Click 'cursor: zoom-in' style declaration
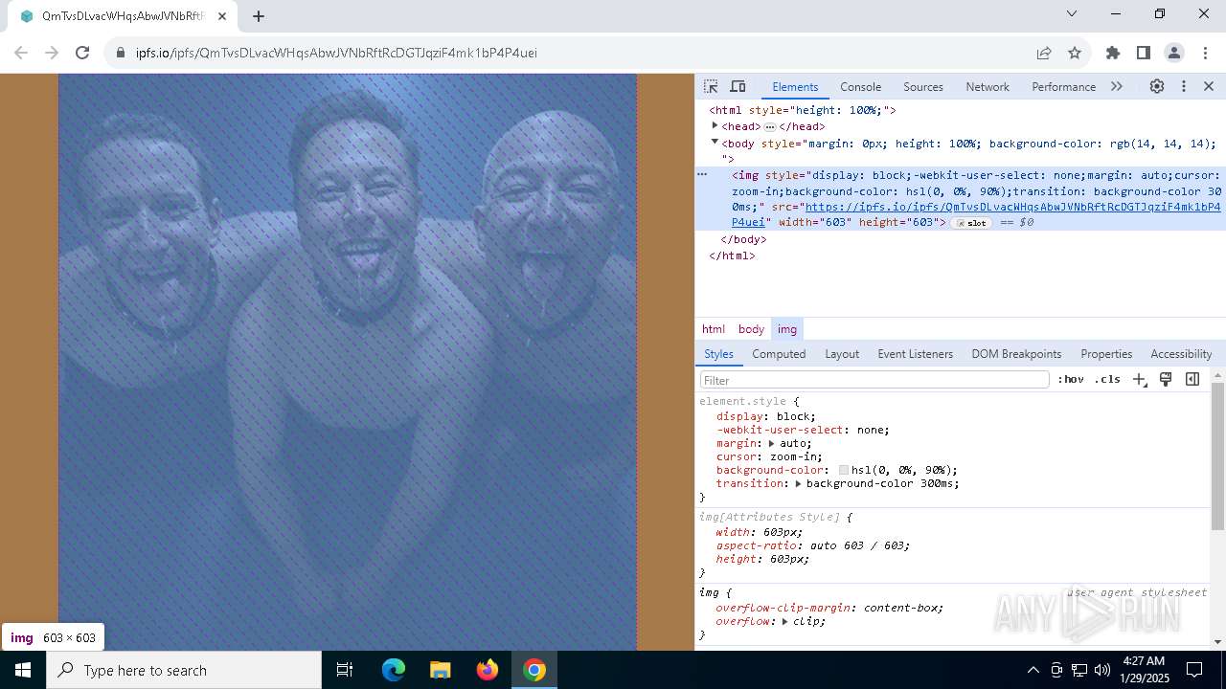Image resolution: width=1226 pixels, height=689 pixels. click(x=769, y=456)
